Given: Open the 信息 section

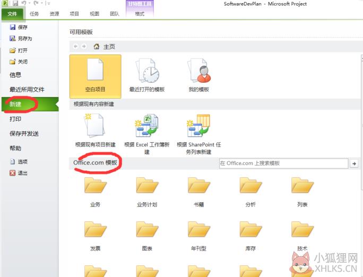Looking at the screenshot, I should coord(15,75).
